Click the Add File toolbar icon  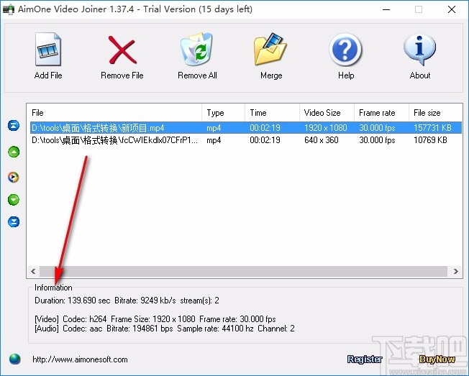48,50
